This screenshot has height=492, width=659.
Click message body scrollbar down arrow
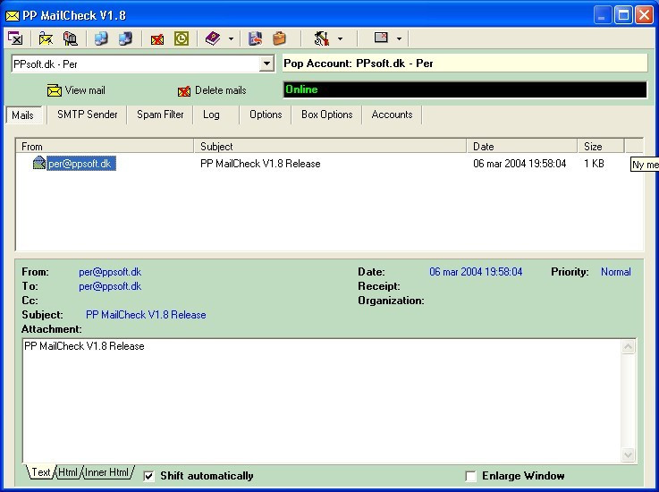629,454
